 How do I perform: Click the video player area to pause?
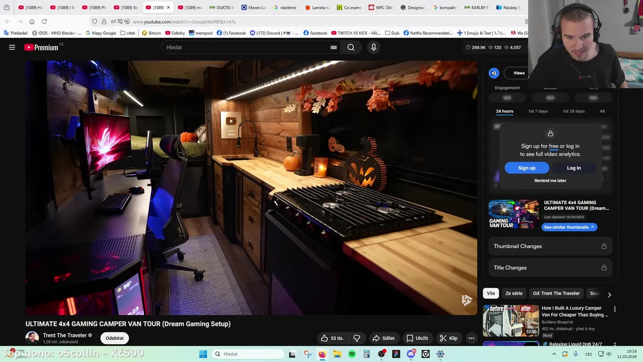251,188
